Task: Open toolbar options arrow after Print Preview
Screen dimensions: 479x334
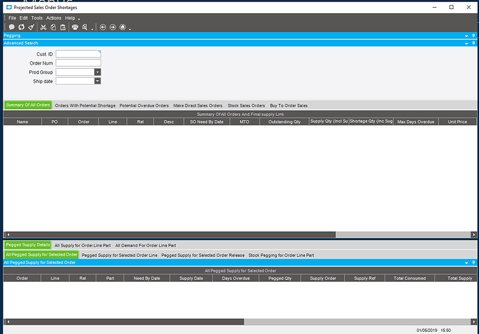Action: (92, 28)
